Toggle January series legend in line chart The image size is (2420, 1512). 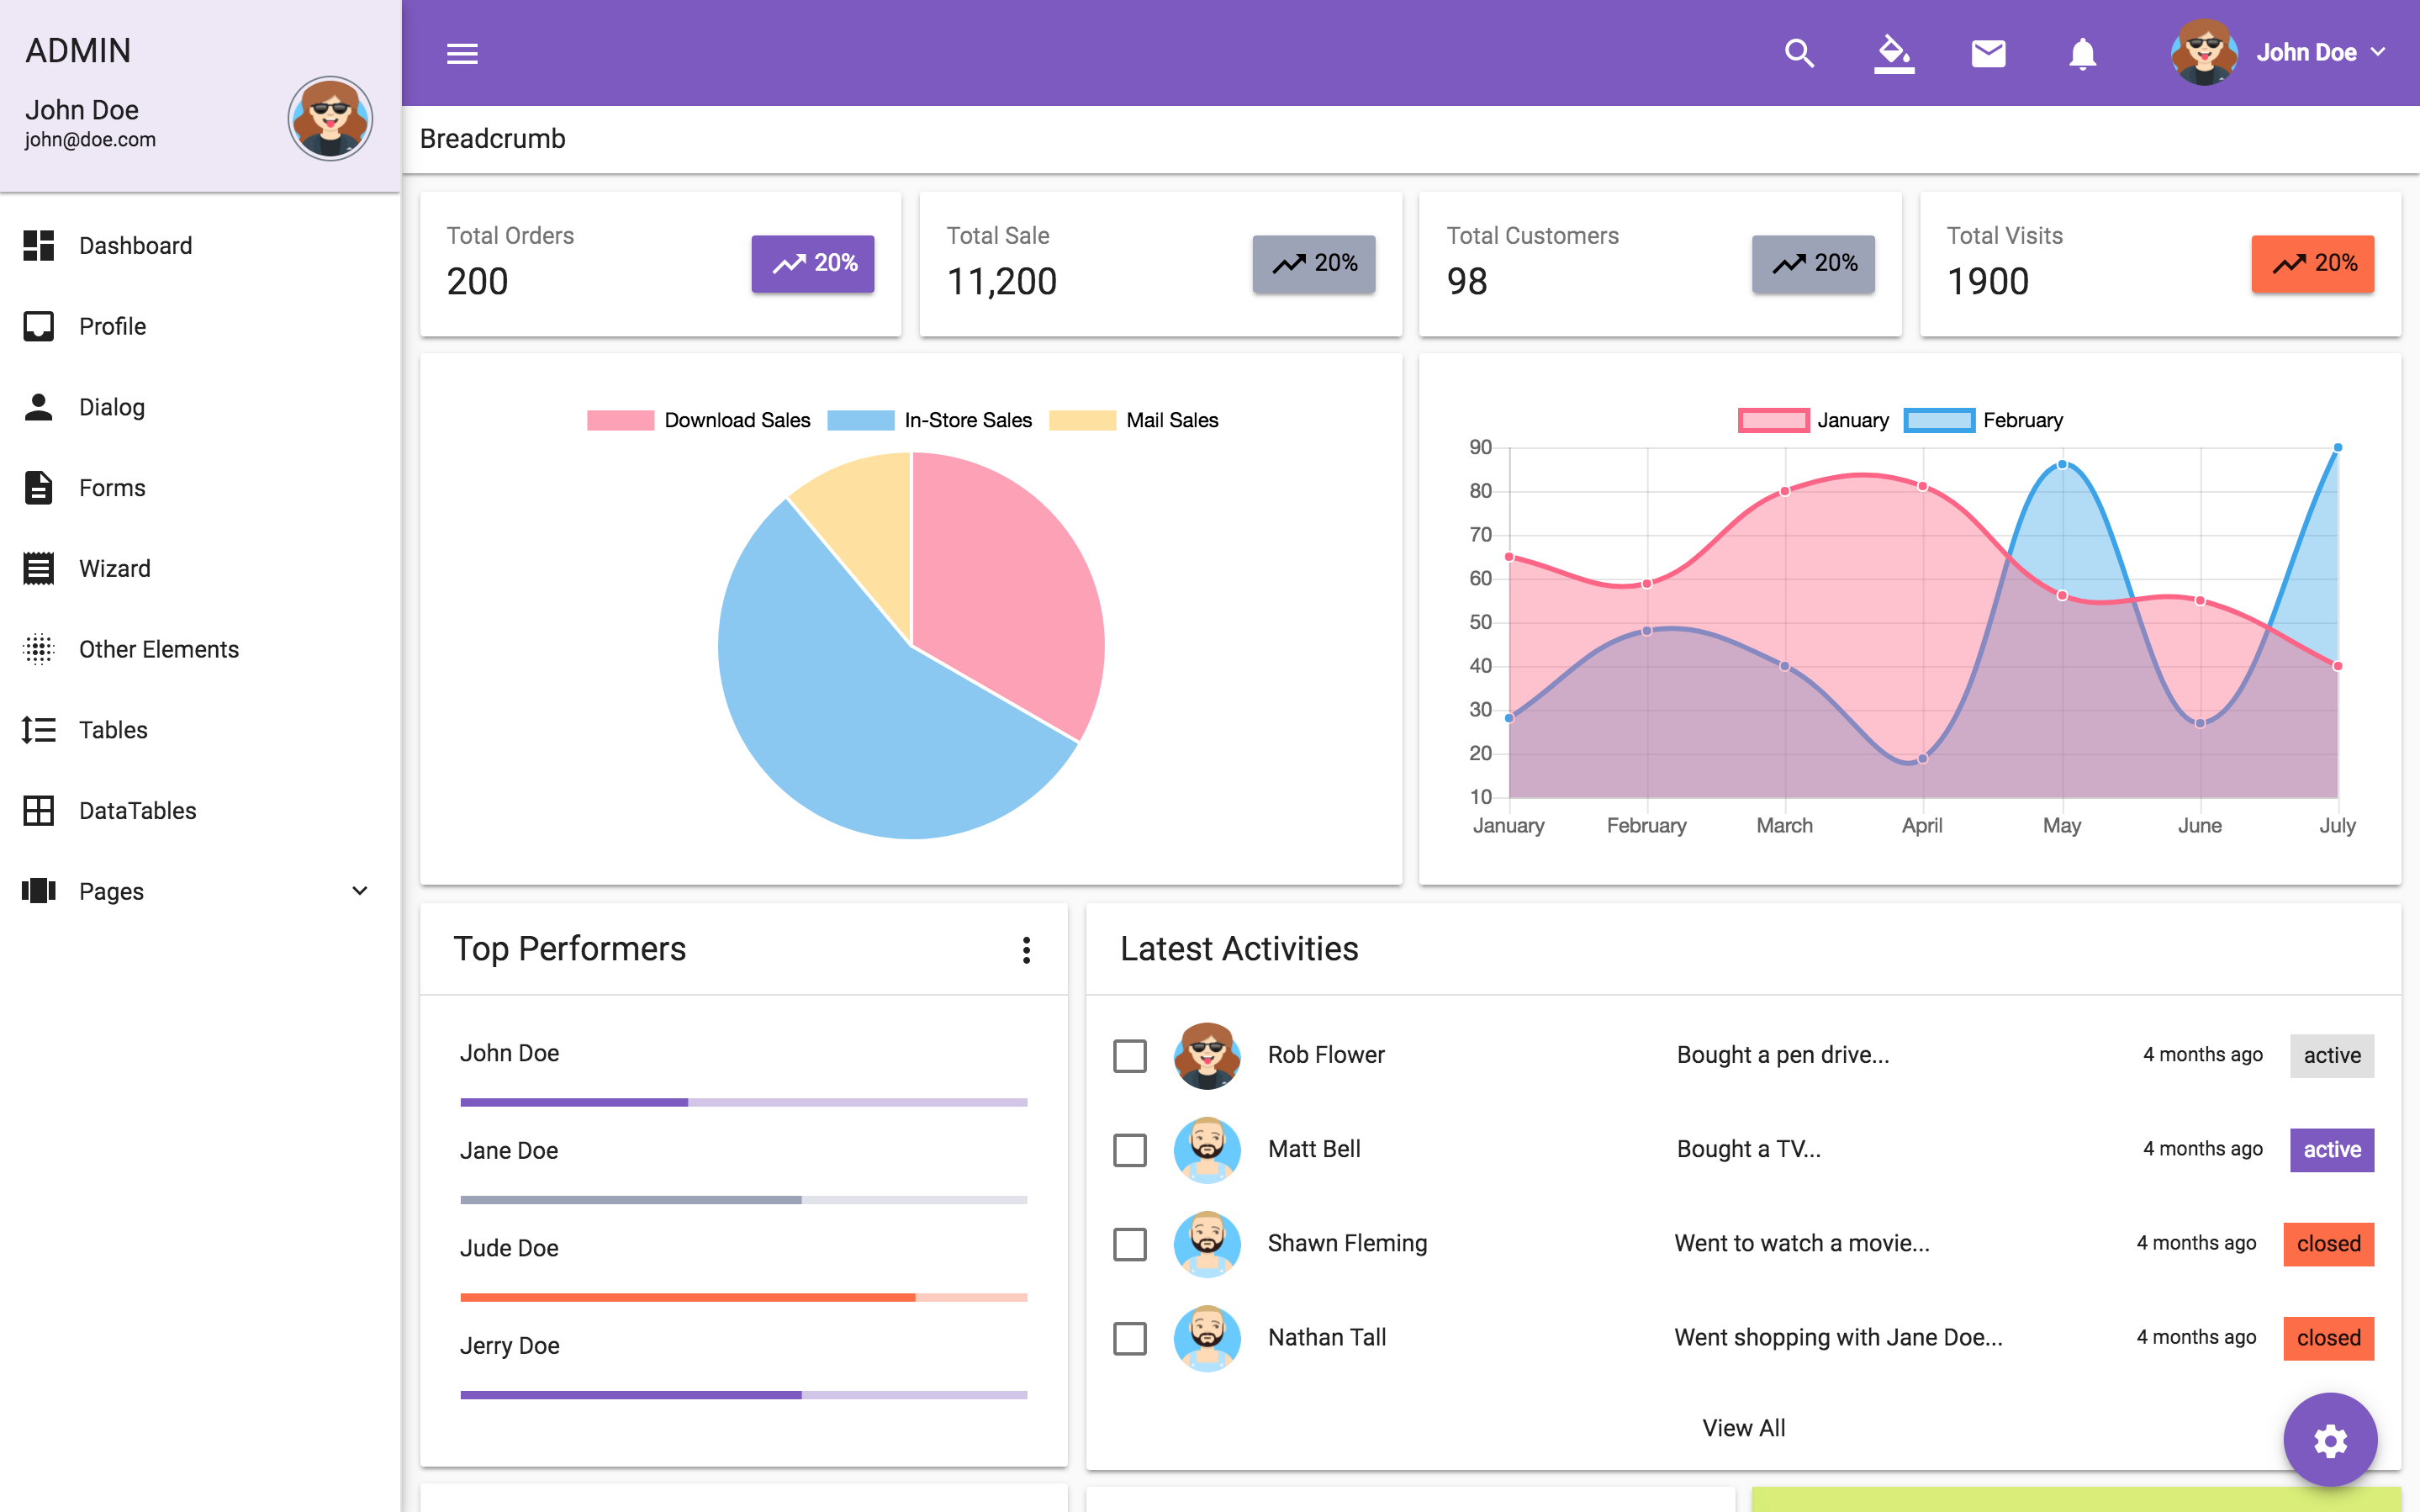click(1813, 420)
